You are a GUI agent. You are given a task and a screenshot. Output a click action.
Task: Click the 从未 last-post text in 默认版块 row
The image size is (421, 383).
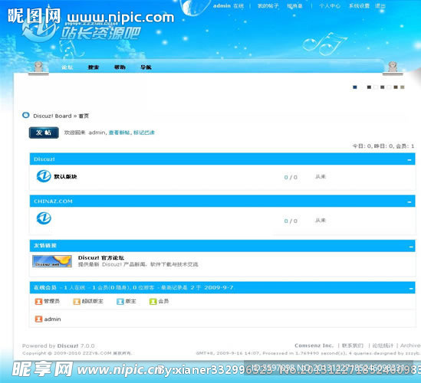click(321, 176)
